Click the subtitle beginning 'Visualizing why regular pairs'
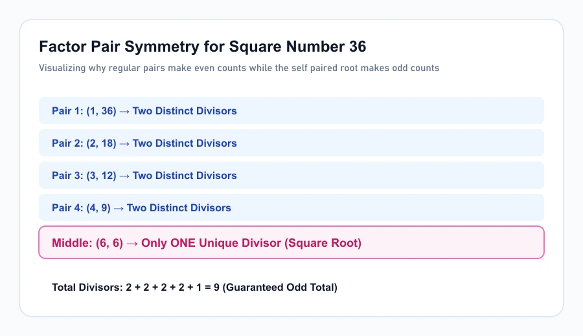The width and height of the screenshot is (583, 336). click(x=239, y=68)
